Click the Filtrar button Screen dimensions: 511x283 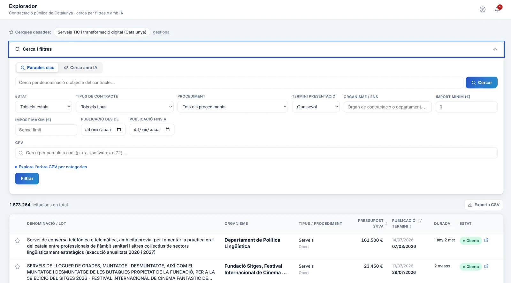(27, 178)
